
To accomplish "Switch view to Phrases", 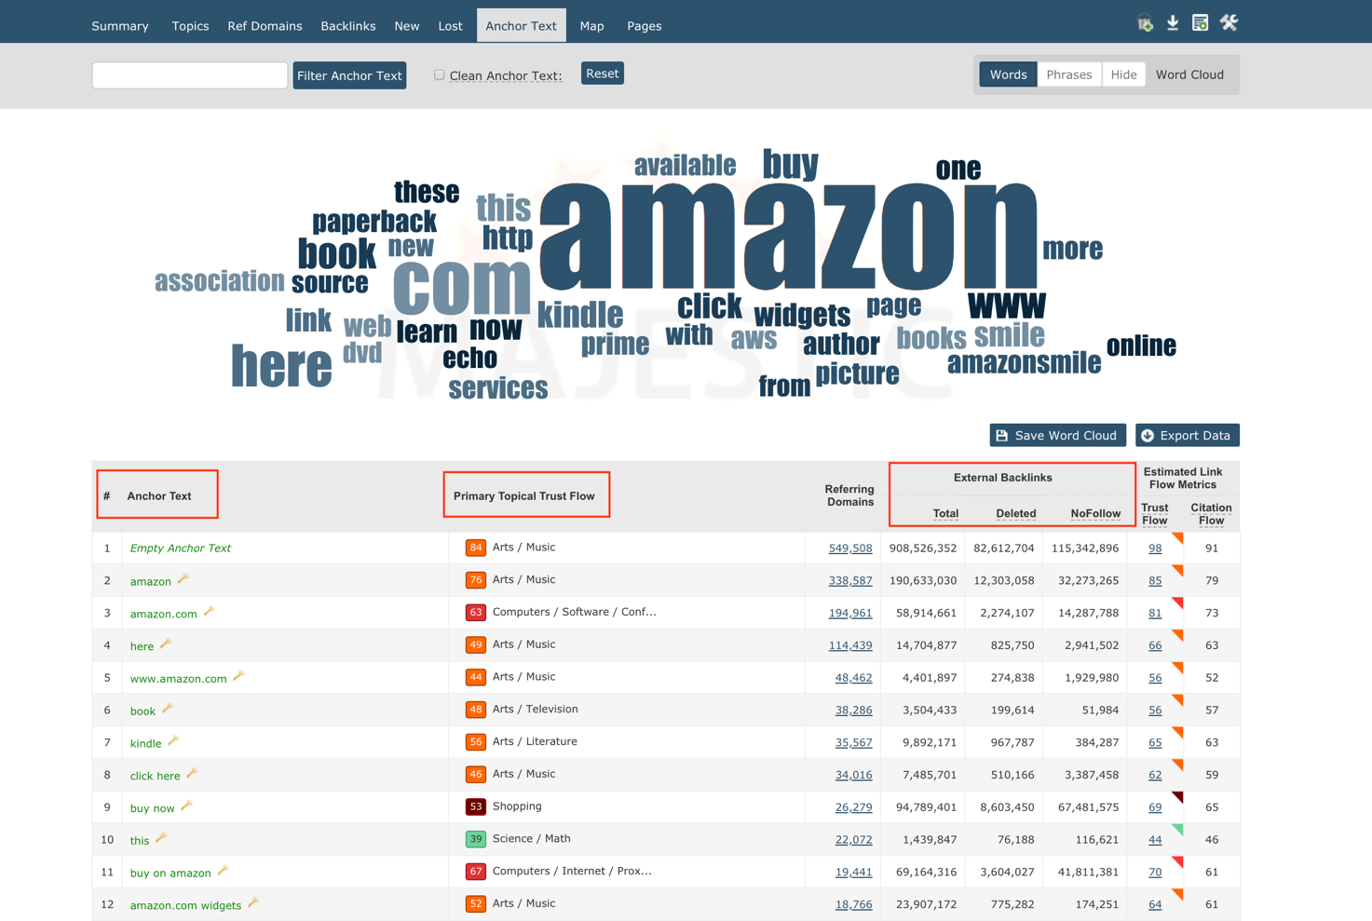I will 1068,74.
